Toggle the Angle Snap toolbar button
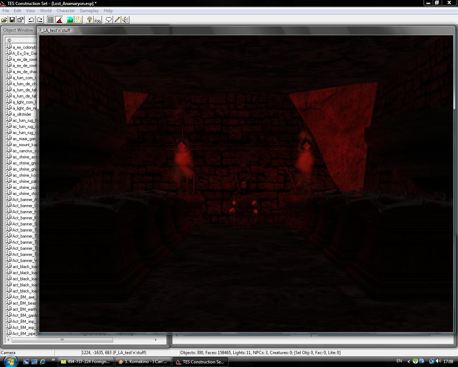 59,20
